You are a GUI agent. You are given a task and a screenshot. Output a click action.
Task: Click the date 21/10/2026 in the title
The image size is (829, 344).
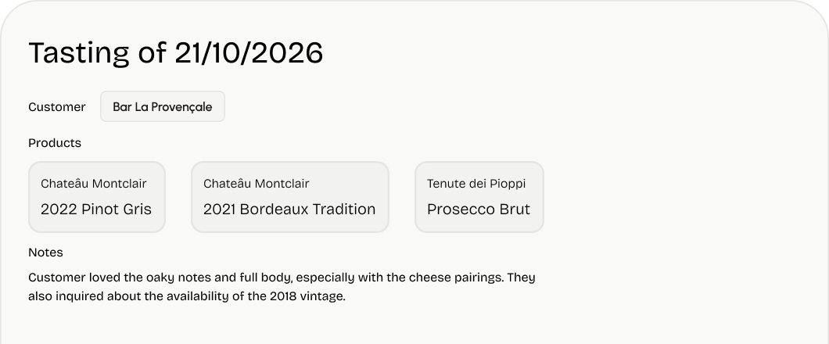pyautogui.click(x=249, y=53)
